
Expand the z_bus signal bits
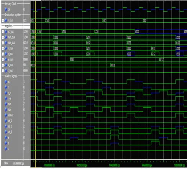click(3, 54)
